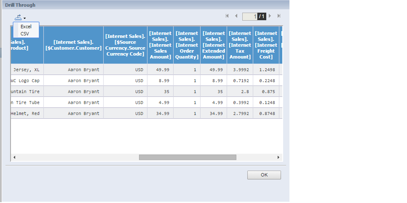This screenshot has width=407, height=203.
Task: Click the horizontal scrollbar right arrow
Action: point(278,157)
